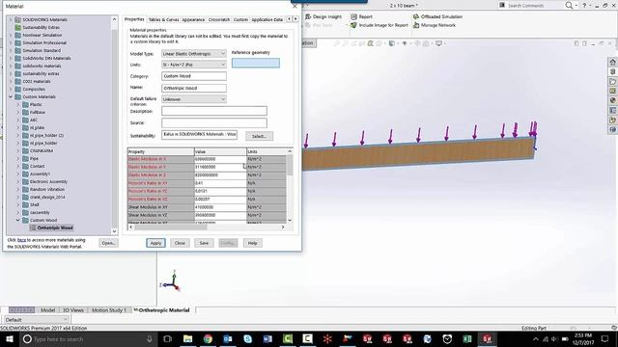Click the material tree vertical scrollbar

(x=114, y=125)
